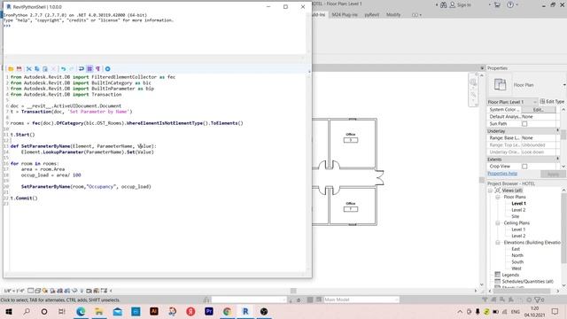Viewport: 567px width, 319px height.
Task: Toggle show paragraph marks icon
Action: [x=97, y=69]
